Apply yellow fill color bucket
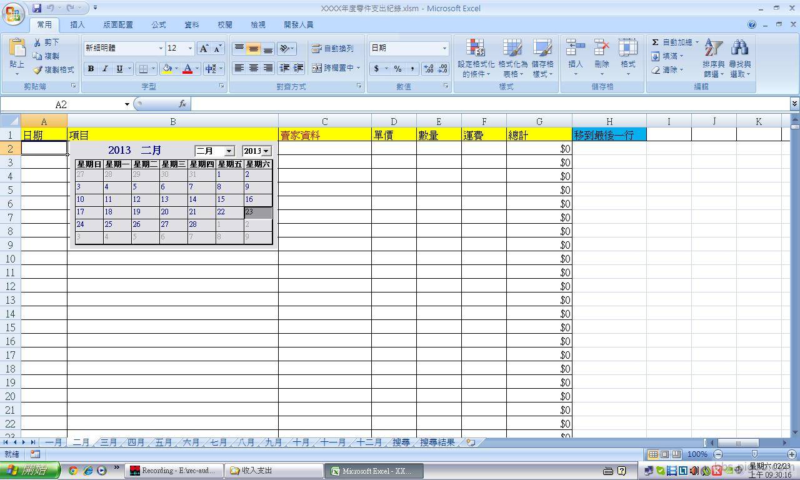 [x=167, y=68]
